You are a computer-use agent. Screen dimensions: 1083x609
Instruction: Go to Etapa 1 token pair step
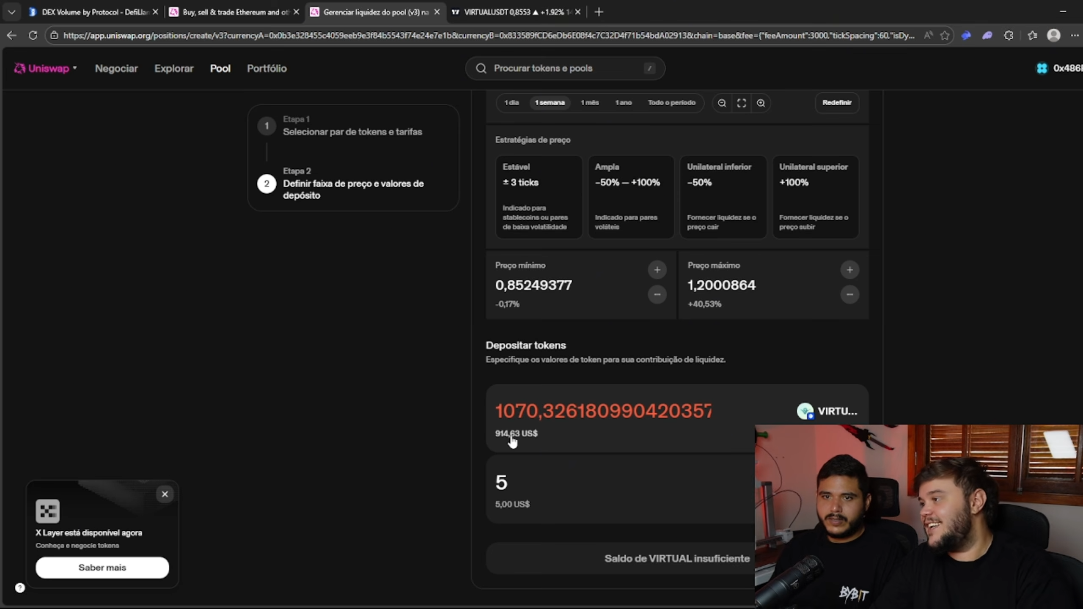click(352, 126)
